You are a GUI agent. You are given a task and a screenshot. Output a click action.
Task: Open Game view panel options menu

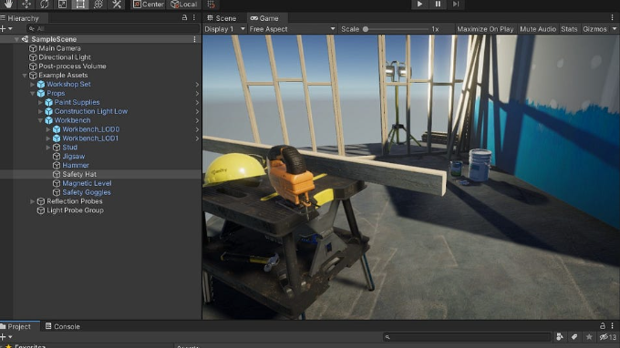[613, 18]
